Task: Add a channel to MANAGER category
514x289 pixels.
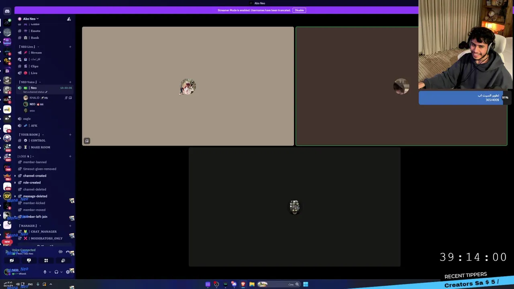Action: click(x=70, y=226)
